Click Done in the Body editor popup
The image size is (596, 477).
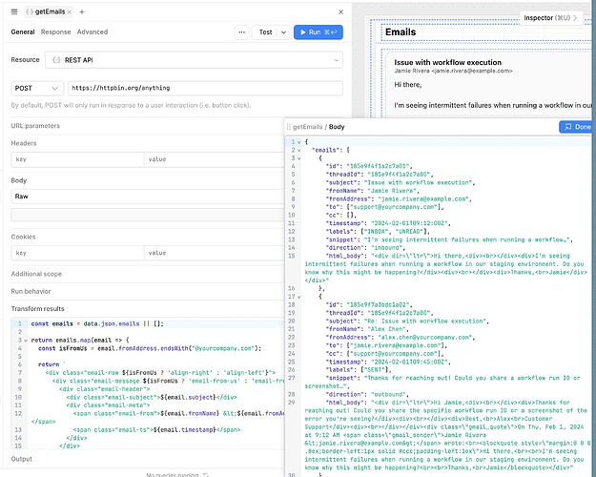click(576, 126)
